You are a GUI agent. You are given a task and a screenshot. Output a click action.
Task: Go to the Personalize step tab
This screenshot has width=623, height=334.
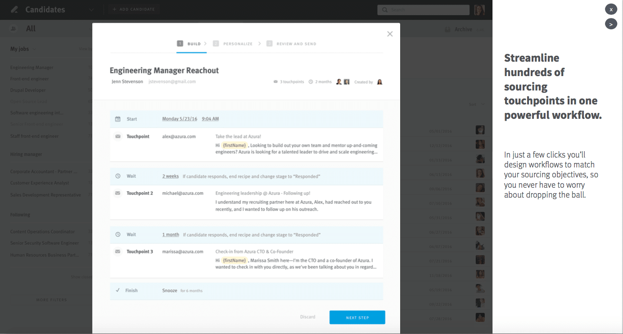(x=233, y=44)
